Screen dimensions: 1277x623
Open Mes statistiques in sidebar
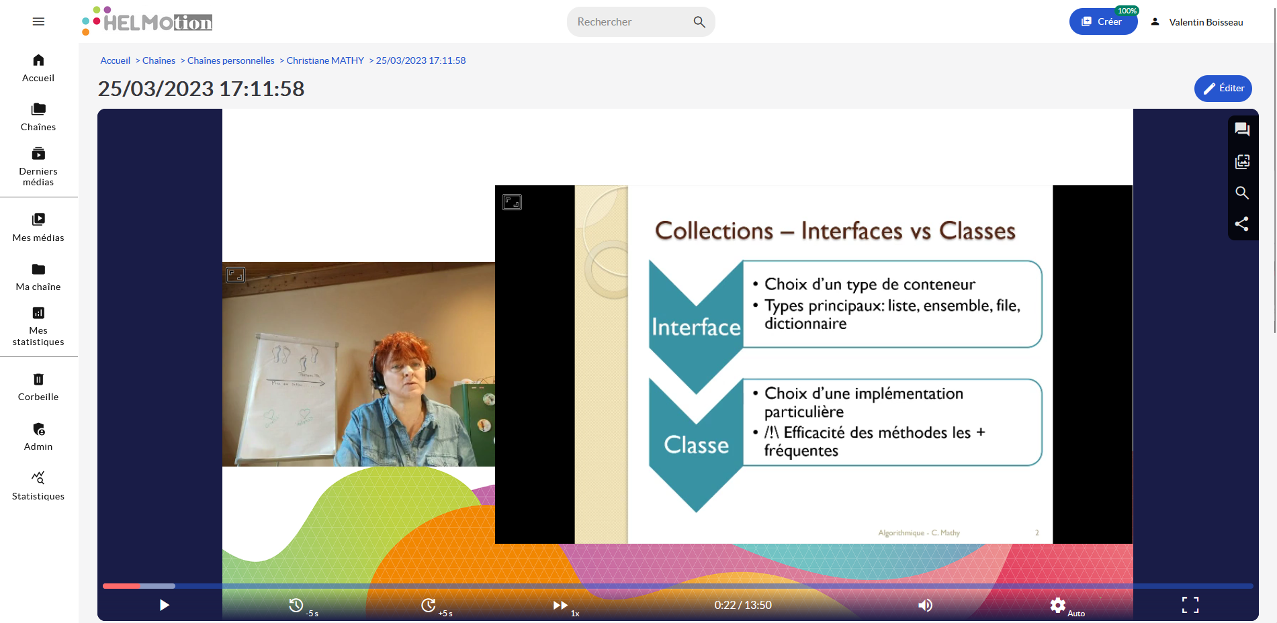(38, 326)
